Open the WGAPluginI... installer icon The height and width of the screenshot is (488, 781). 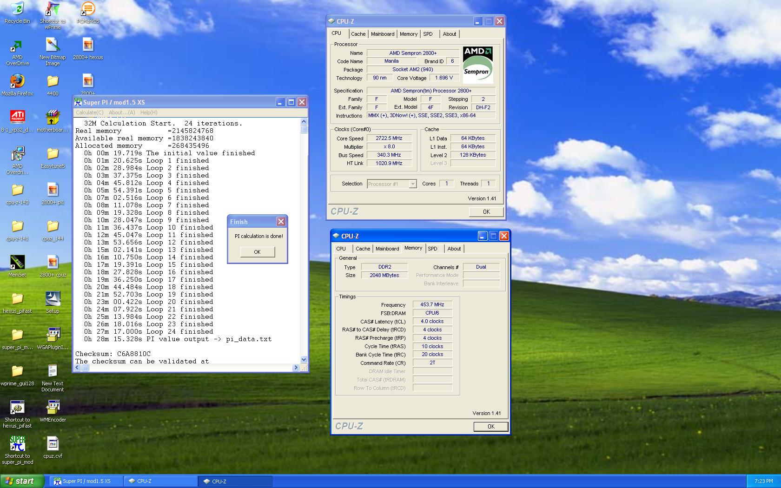[53, 339]
